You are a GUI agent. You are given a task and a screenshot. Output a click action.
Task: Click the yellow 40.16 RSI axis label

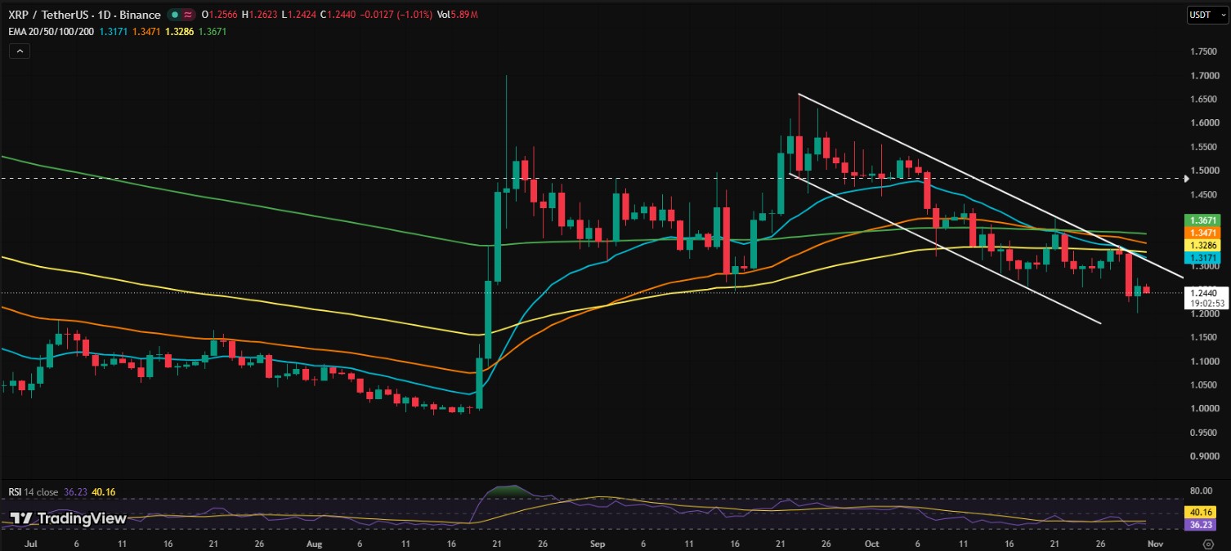(1202, 513)
